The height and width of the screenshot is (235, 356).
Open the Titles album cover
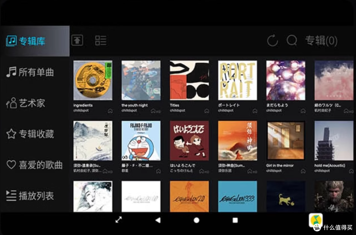pyautogui.click(x=189, y=80)
